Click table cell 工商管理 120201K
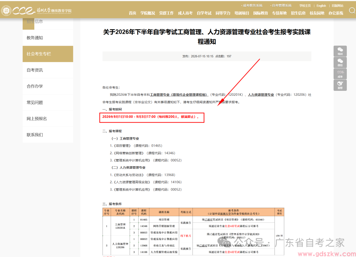The height and width of the screenshot is (257, 356). coord(120,226)
